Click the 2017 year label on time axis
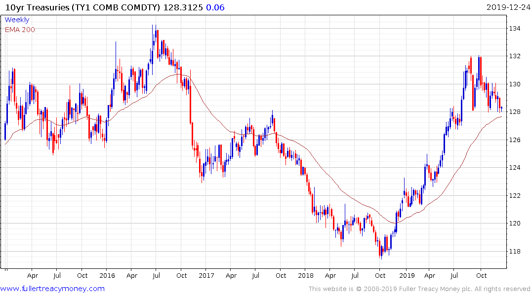531x296 pixels. pyautogui.click(x=206, y=275)
